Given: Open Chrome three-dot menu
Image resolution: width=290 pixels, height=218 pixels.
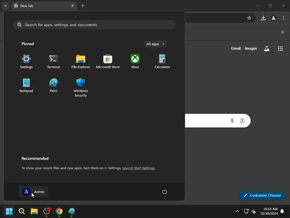Looking at the screenshot, I should pos(284,18).
